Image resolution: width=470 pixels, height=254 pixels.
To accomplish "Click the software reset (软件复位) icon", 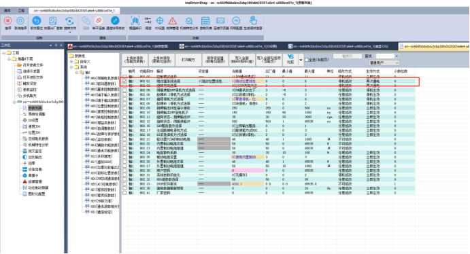I will pyautogui.click(x=36, y=20).
